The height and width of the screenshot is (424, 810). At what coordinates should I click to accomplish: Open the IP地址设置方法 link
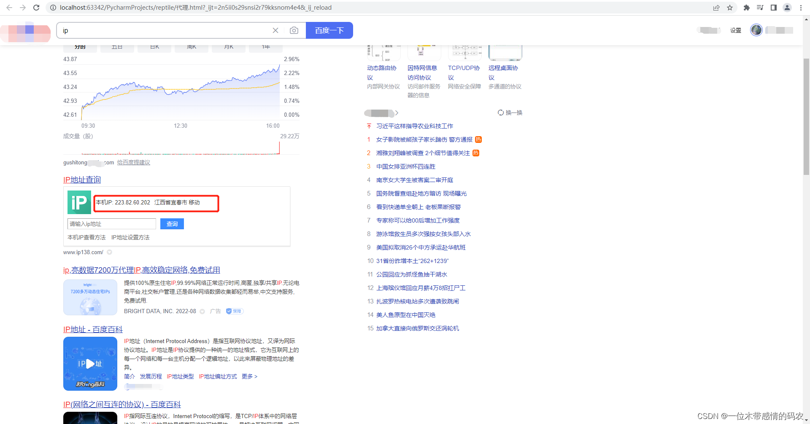click(x=130, y=237)
